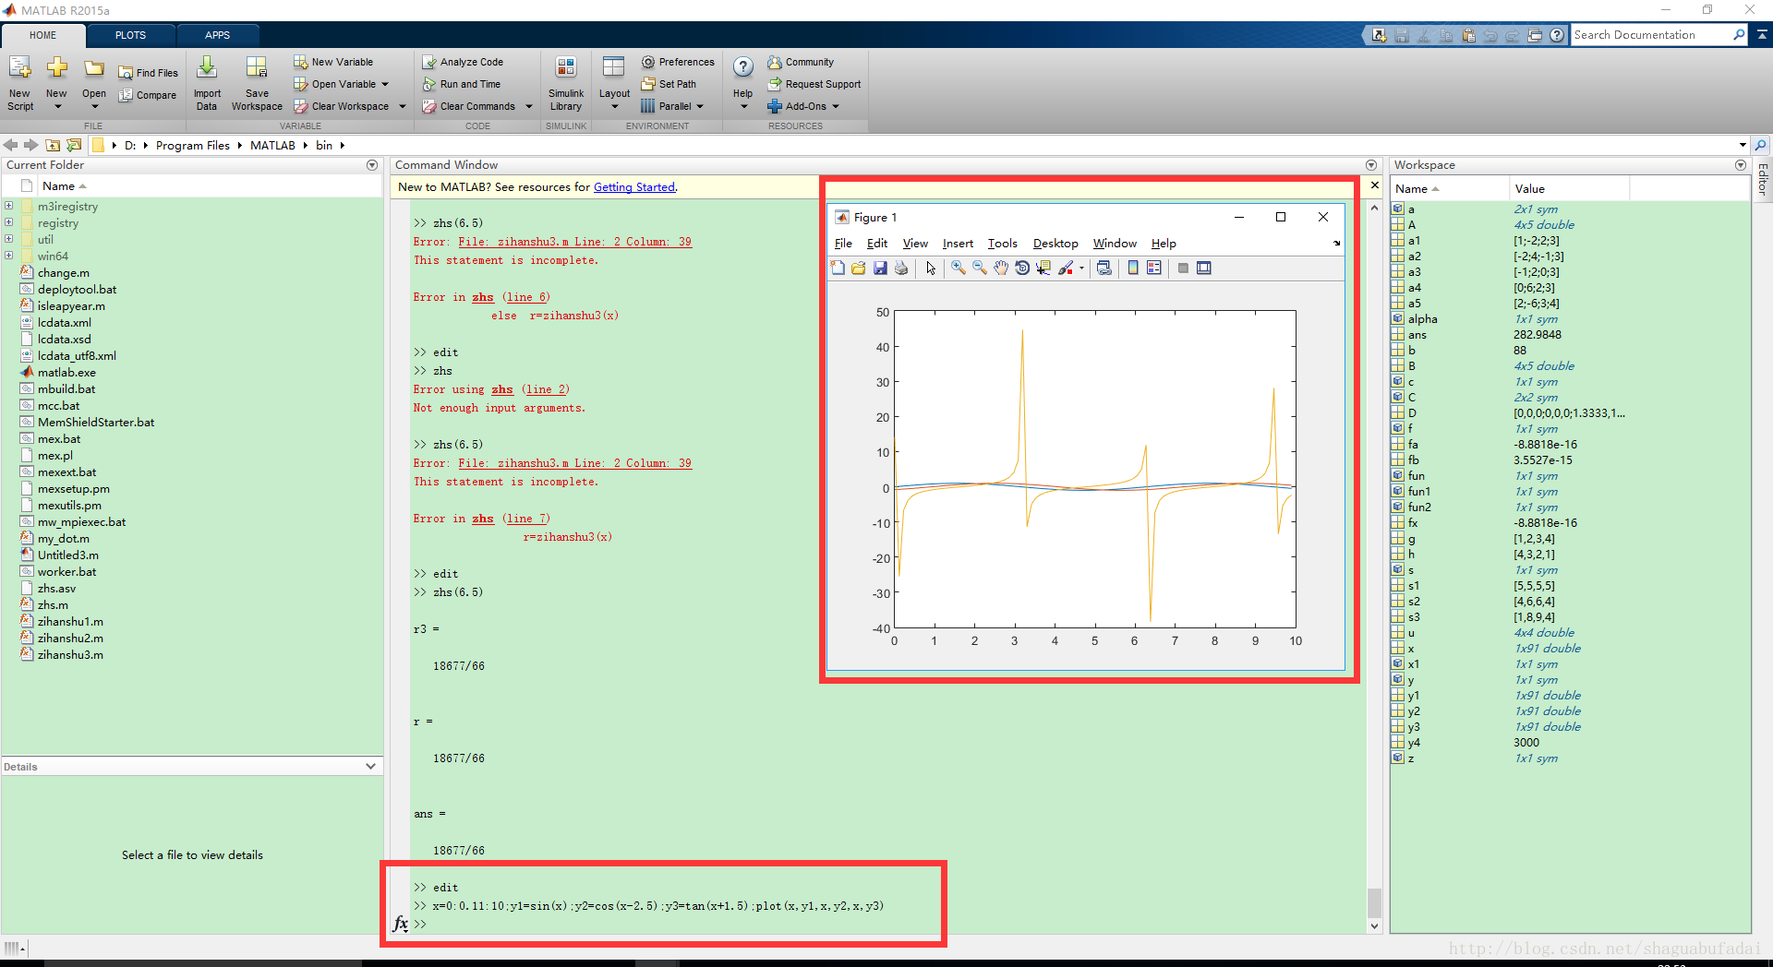1773x967 pixels.
Task: Expand the win64 folder node
Action: (8, 256)
